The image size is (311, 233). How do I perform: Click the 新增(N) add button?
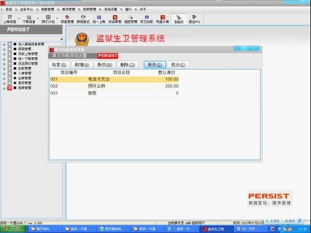click(x=82, y=65)
